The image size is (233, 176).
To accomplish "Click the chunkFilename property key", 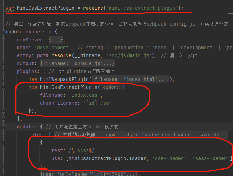I will (58, 103).
